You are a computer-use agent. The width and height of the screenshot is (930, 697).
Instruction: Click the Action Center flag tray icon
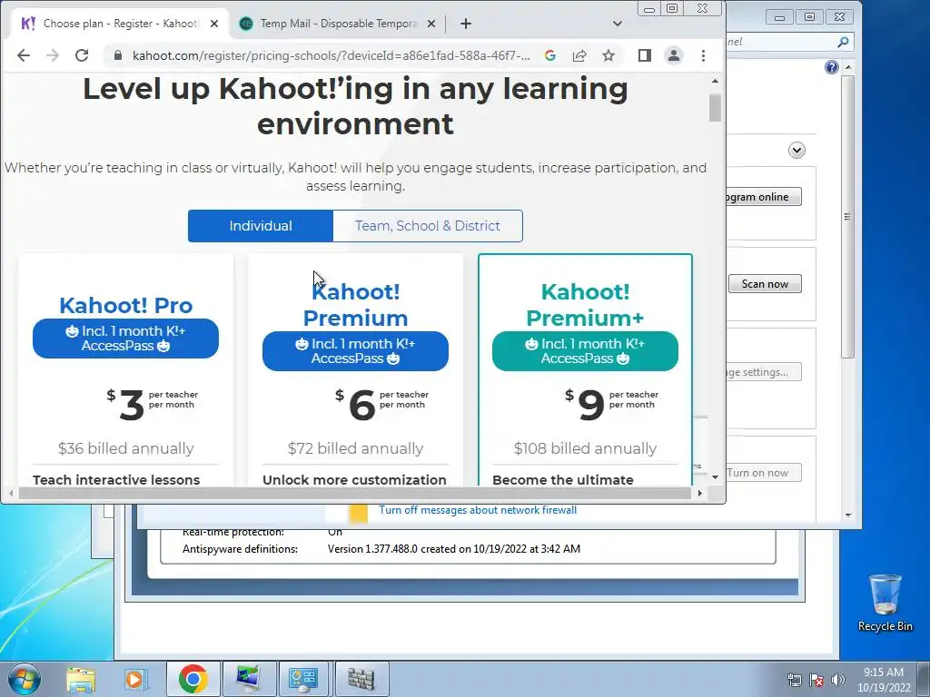(x=816, y=680)
